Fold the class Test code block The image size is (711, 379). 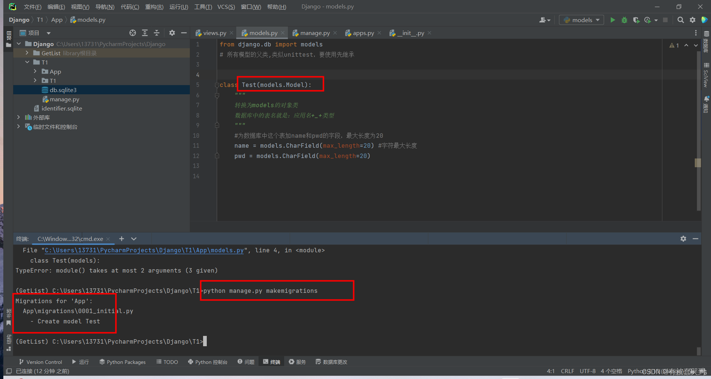[x=217, y=85]
